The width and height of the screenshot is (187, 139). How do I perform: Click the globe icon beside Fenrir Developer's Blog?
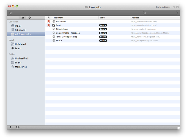(x=54, y=37)
